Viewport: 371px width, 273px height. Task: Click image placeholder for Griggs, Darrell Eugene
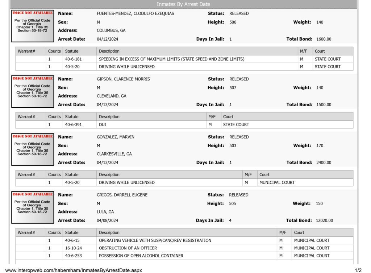(33, 207)
